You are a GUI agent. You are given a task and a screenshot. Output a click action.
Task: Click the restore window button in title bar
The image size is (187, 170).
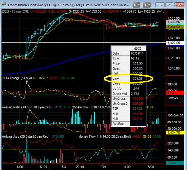click(169, 5)
